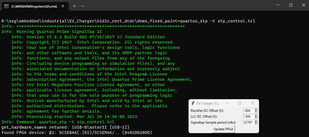Close the EV Charger window
The width and height of the screenshot is (309, 137).
252,103
